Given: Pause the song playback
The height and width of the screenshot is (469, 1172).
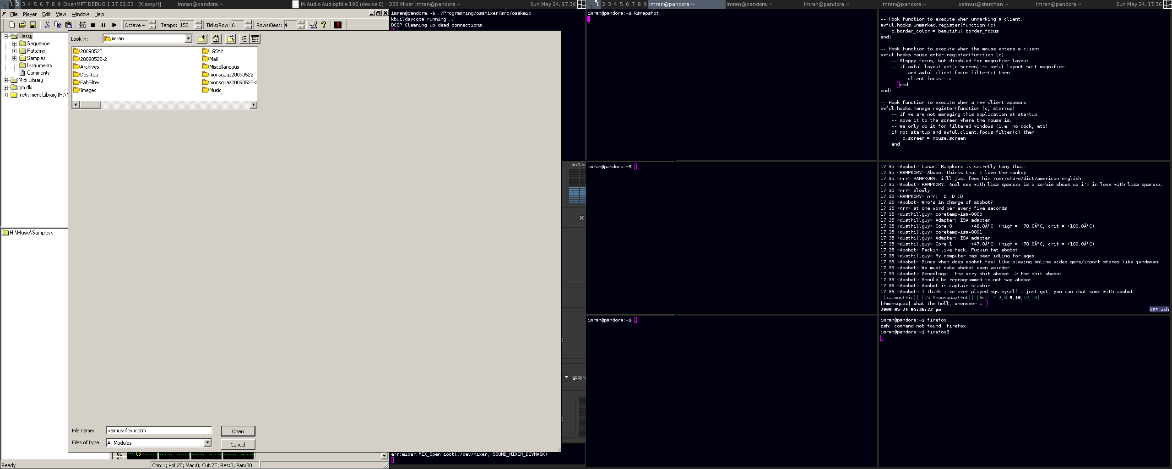Looking at the screenshot, I should (x=103, y=25).
